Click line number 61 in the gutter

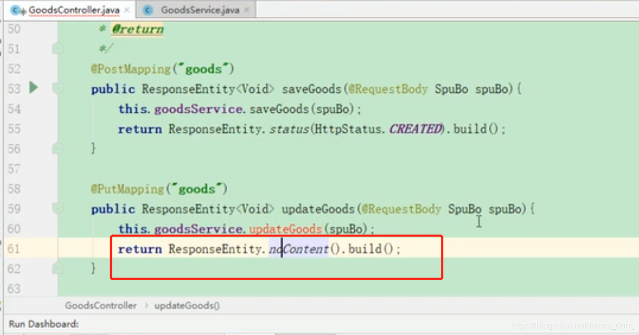tap(14, 249)
